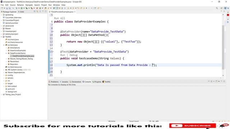Screen dimensions: 230x129
Task: Switch to the Java perspective icon
Action: 225,8
